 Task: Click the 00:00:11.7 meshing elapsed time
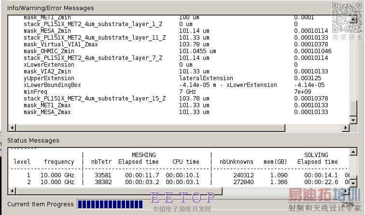point(142,175)
